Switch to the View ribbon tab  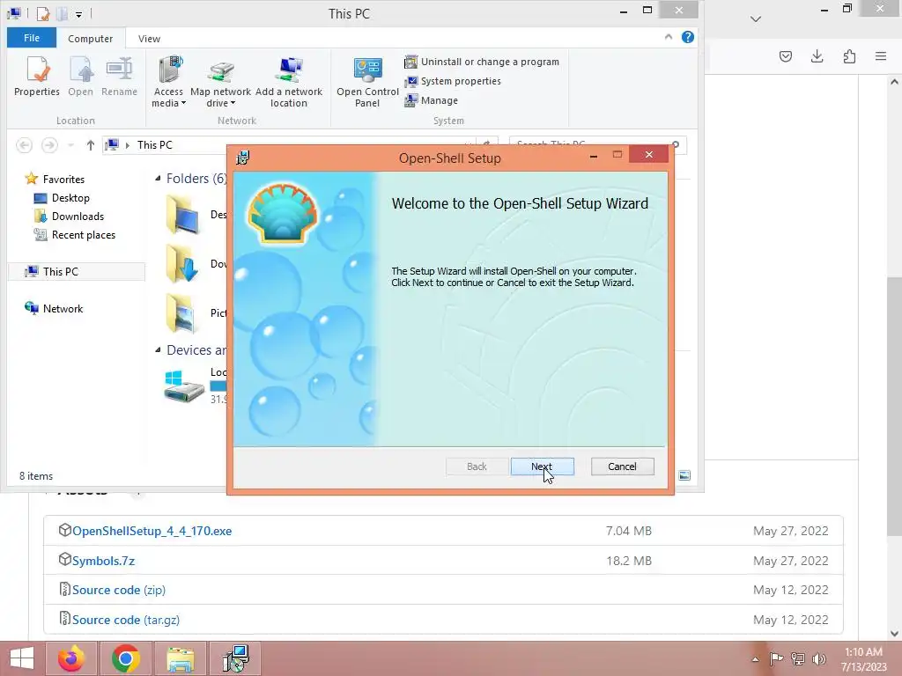point(149,39)
